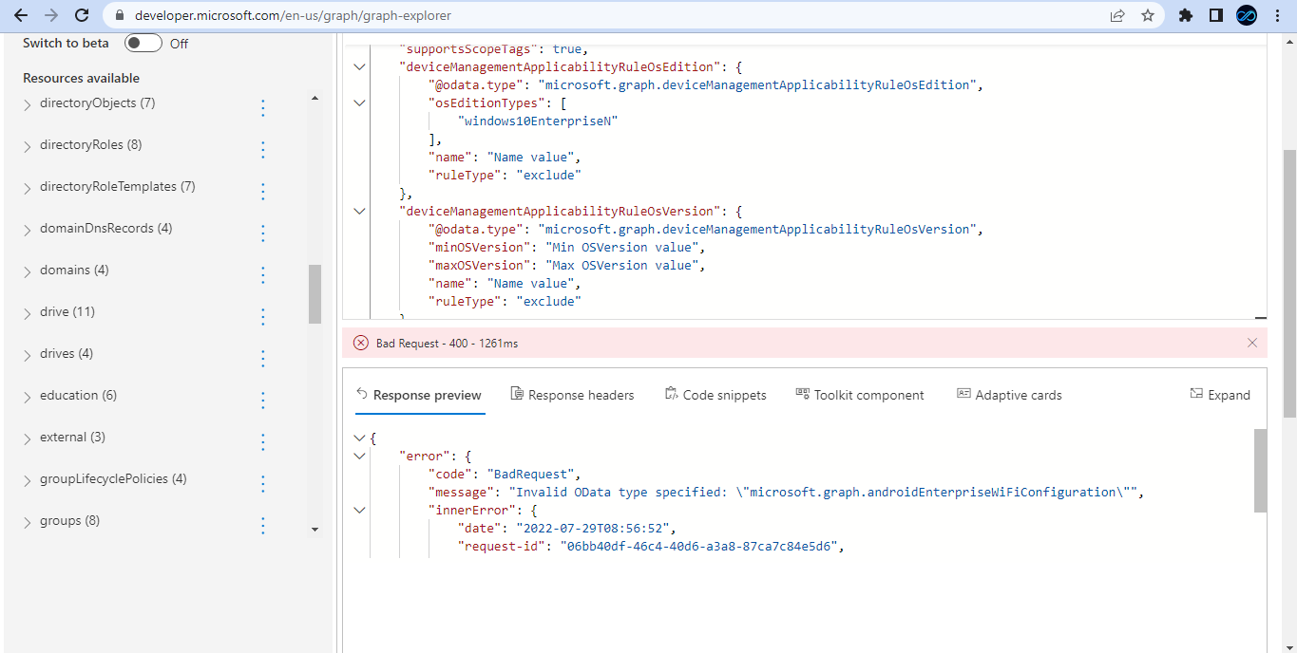Image resolution: width=1297 pixels, height=653 pixels.
Task: Collapse the response root JSON brace
Action: [x=359, y=438]
